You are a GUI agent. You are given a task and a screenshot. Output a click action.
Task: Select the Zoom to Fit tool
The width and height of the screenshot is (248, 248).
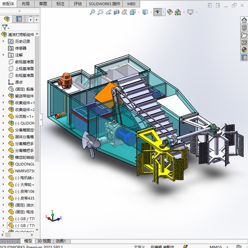click(x=92, y=12)
